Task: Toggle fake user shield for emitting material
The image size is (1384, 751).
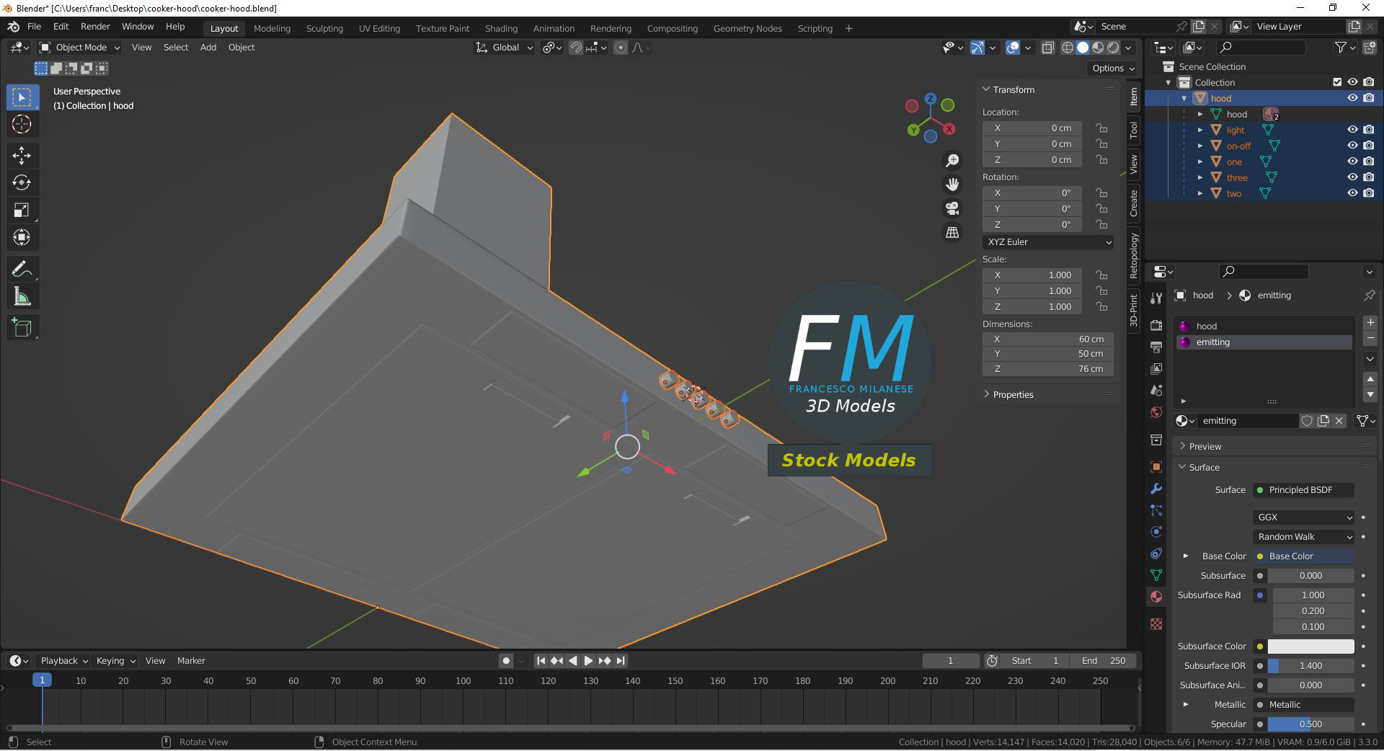Action: coord(1307,421)
